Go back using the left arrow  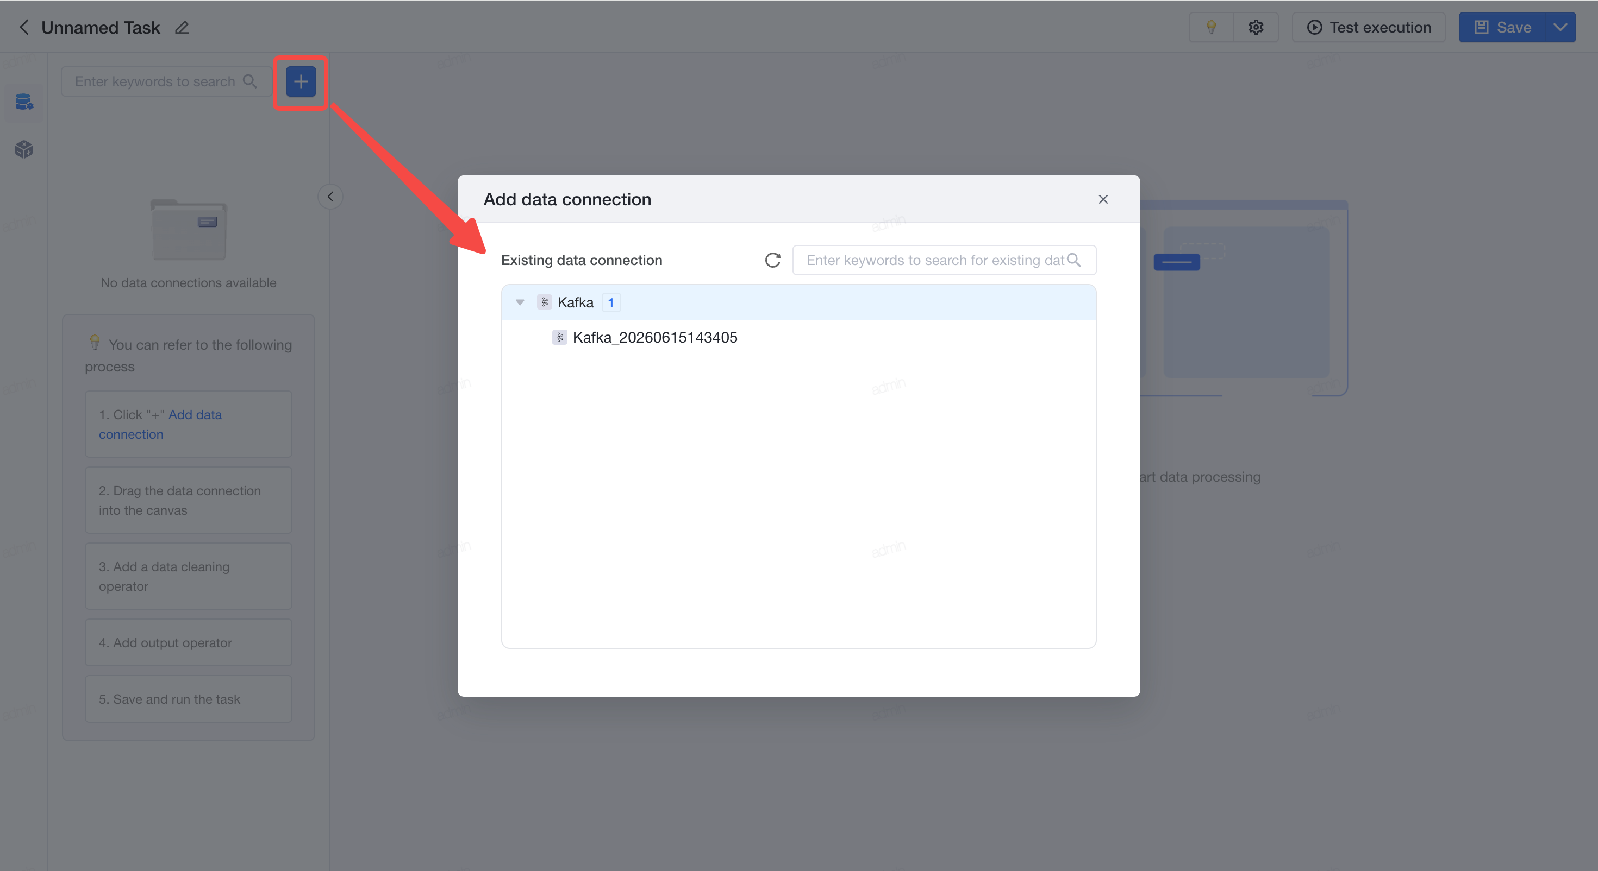pyautogui.click(x=23, y=27)
